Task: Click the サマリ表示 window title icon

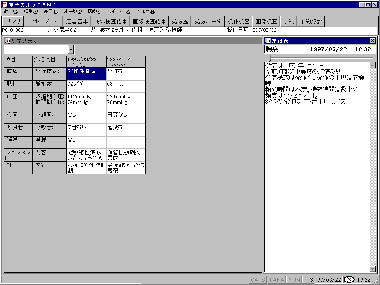Action: pos(7,41)
